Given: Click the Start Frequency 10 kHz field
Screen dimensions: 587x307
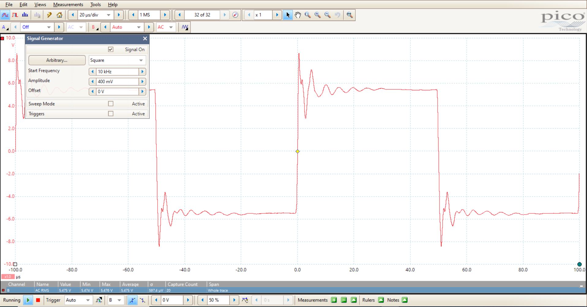Looking at the screenshot, I should [118, 72].
